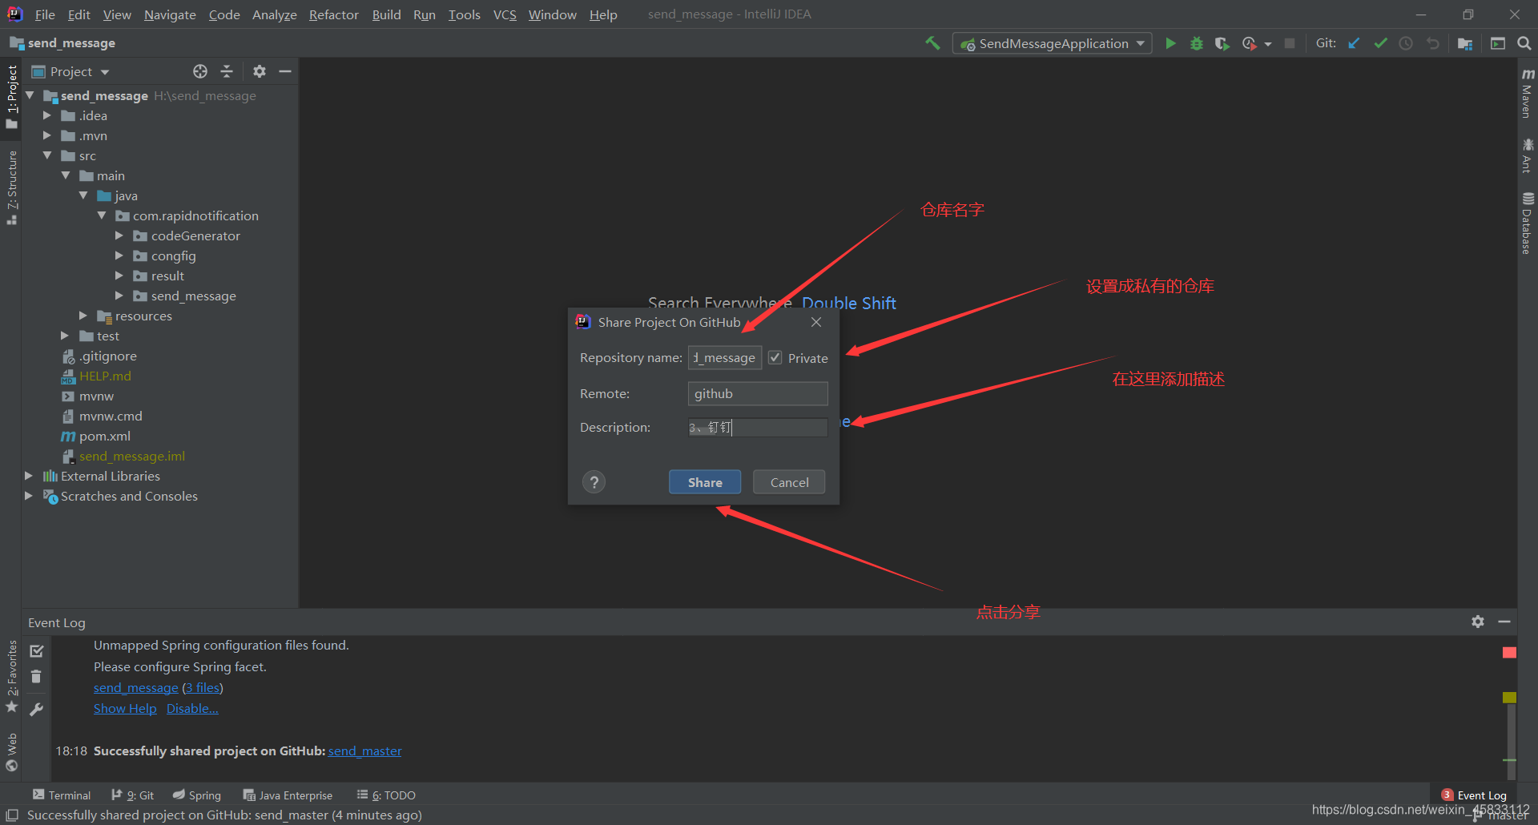This screenshot has width=1538, height=825.
Task: Expand the test folder
Action: pos(65,336)
